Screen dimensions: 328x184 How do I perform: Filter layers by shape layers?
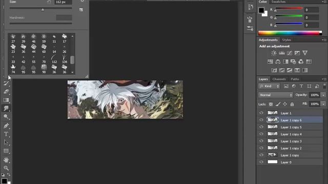click(x=309, y=86)
